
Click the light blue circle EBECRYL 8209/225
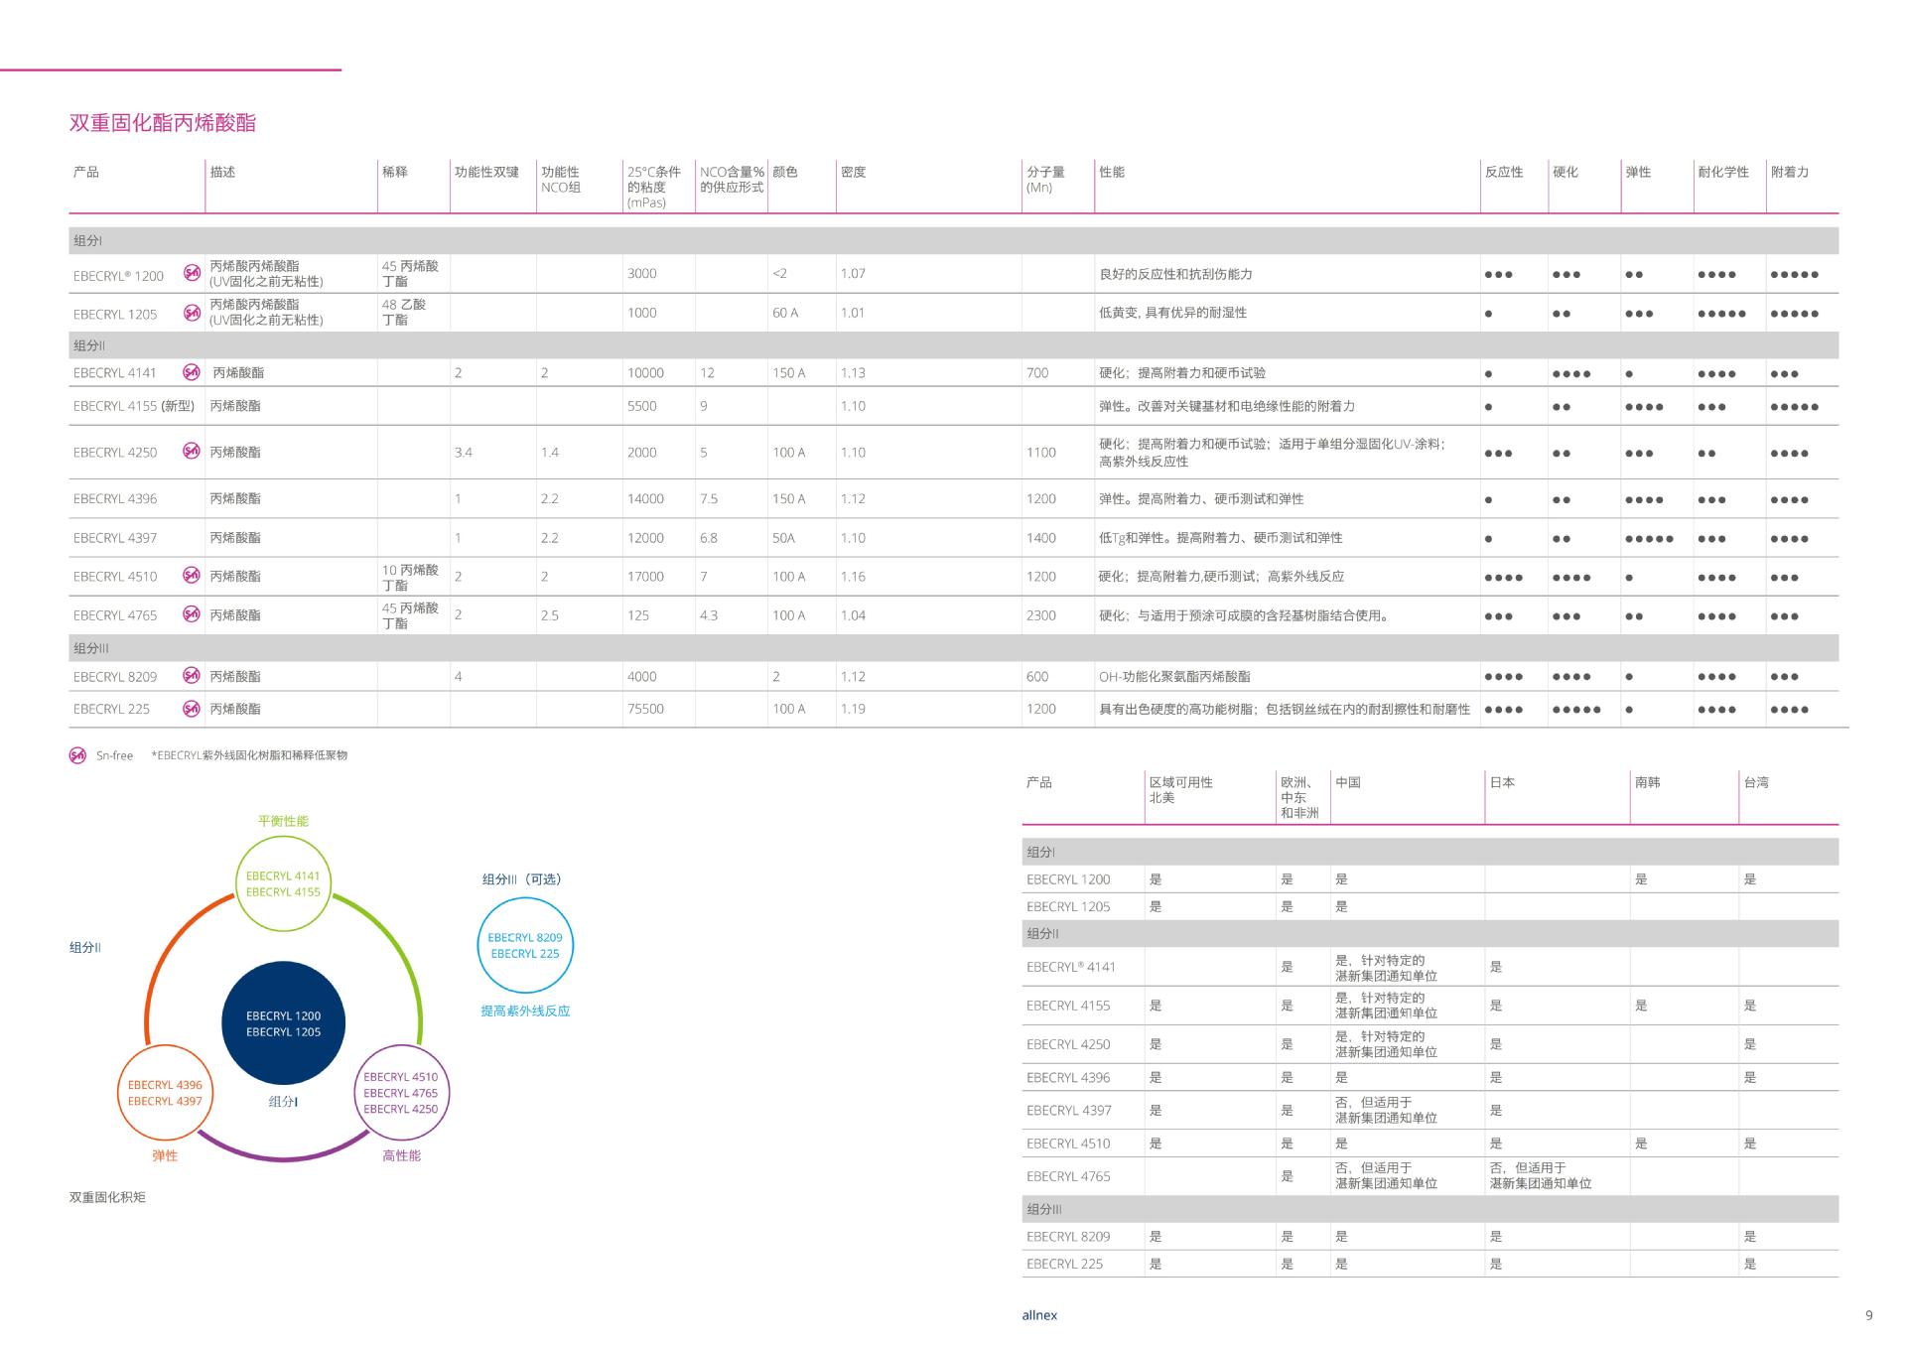point(525,945)
